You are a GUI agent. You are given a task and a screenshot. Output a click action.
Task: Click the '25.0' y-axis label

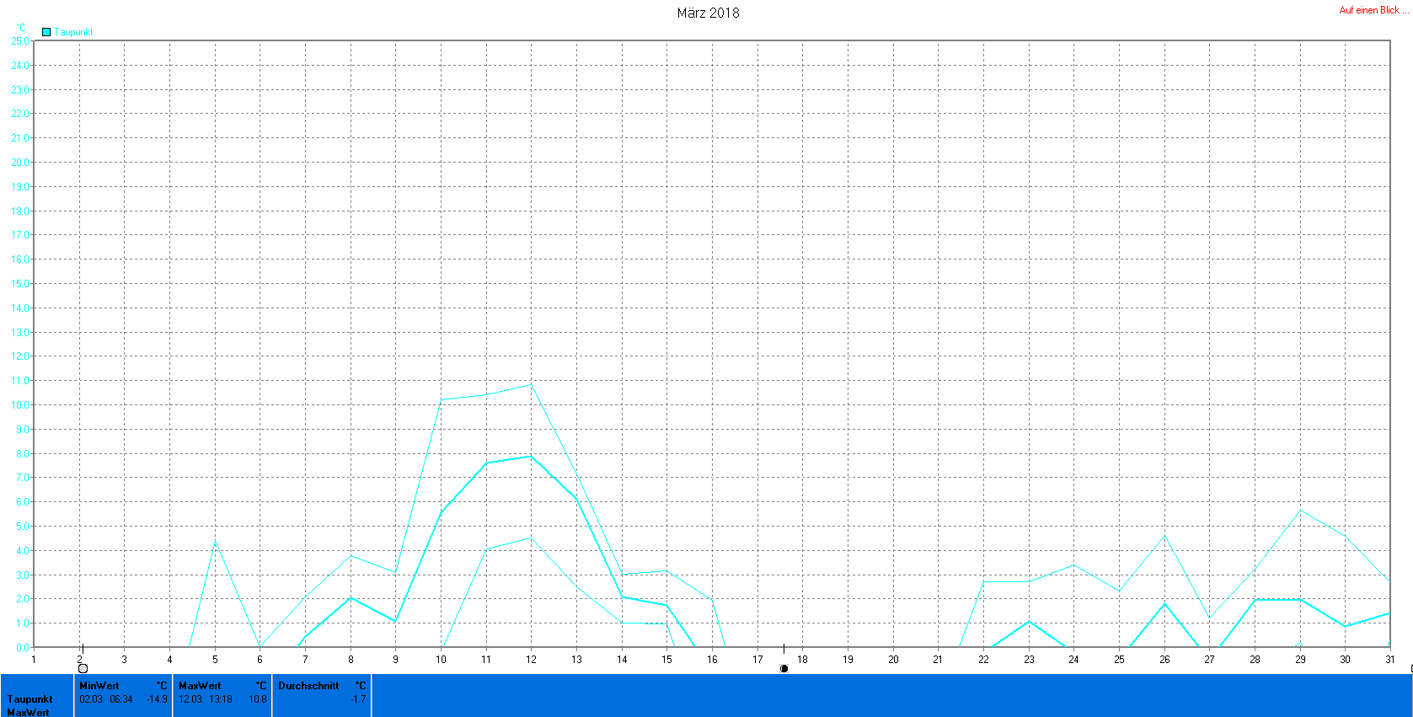tap(19, 40)
